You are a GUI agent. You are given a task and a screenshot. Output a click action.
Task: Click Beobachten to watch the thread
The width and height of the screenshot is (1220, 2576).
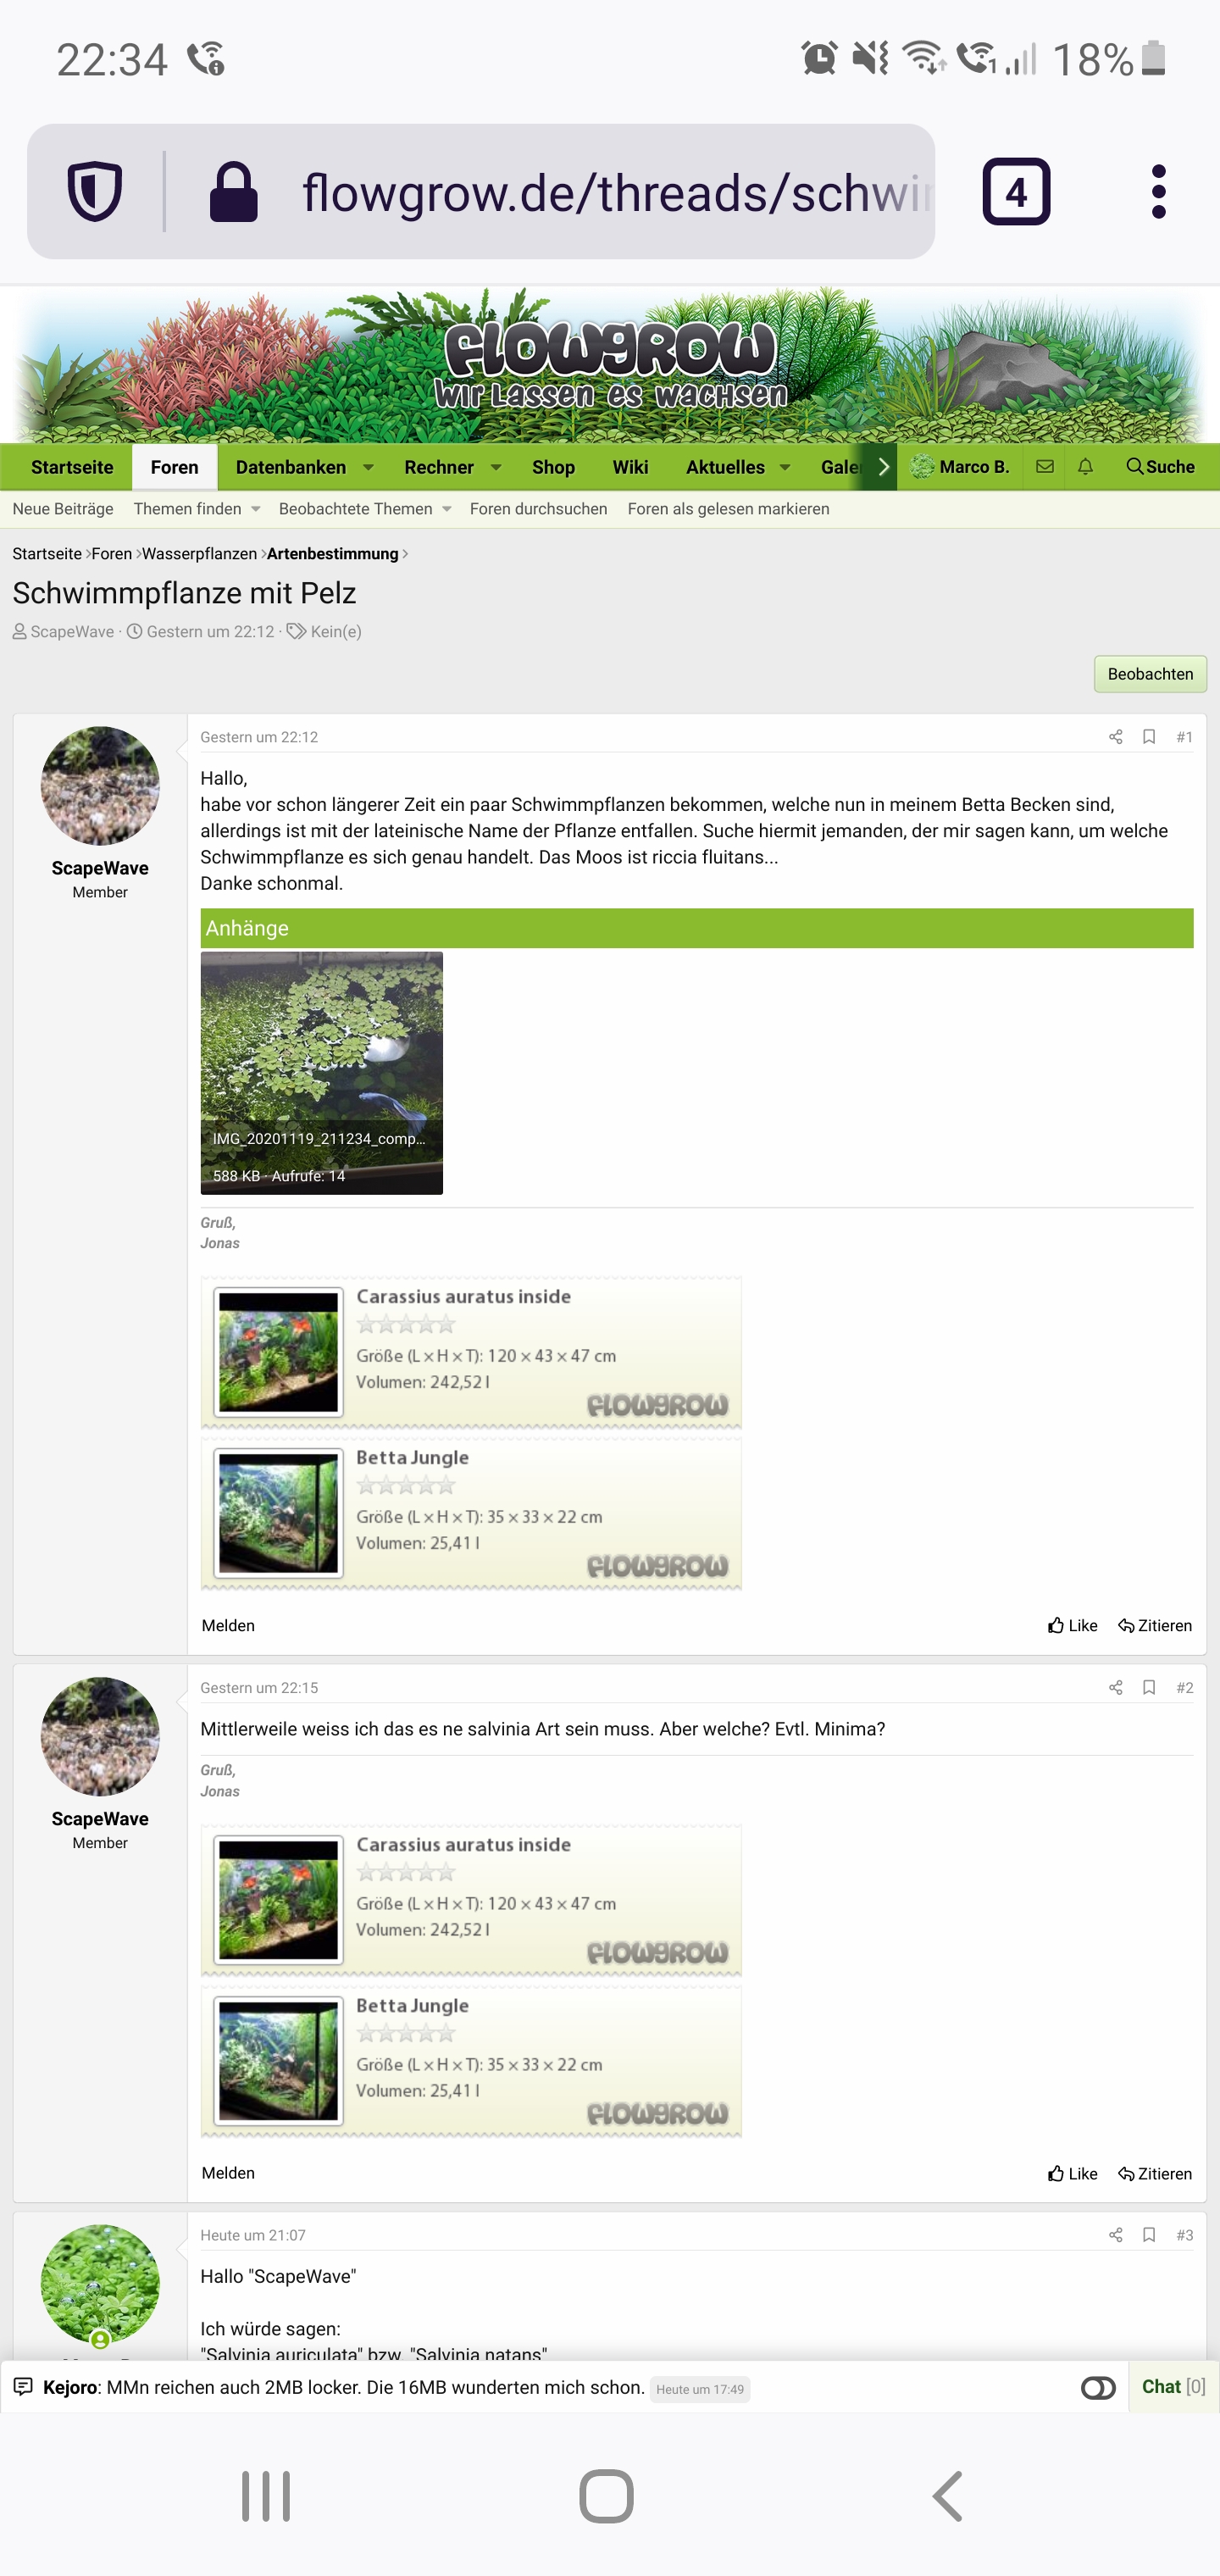[x=1150, y=674]
